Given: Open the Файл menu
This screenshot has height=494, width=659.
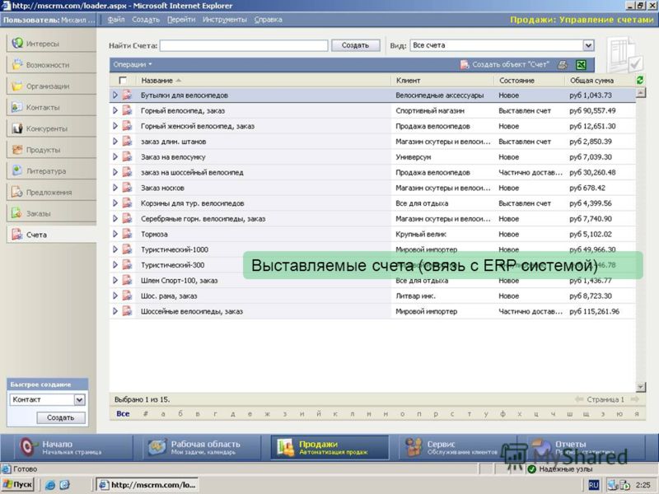Looking at the screenshot, I should pyautogui.click(x=116, y=20).
